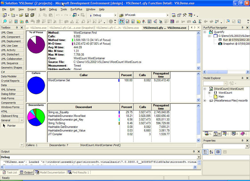Click the Quantify icon in PurifyPlus Navigator

[x=211, y=32]
